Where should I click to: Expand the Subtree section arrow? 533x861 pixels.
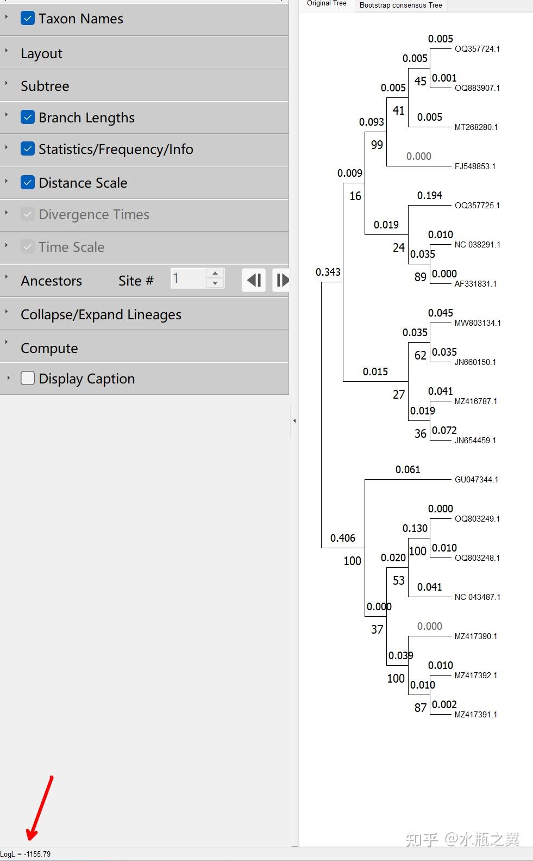point(7,83)
